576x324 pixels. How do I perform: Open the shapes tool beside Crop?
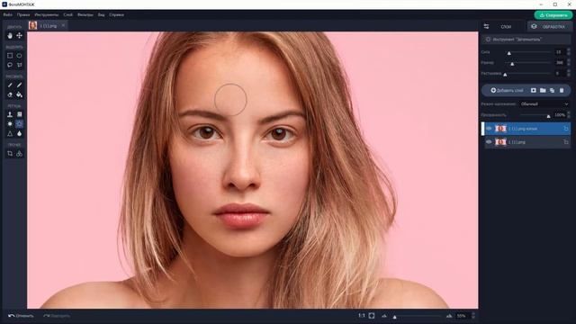click(x=20, y=154)
